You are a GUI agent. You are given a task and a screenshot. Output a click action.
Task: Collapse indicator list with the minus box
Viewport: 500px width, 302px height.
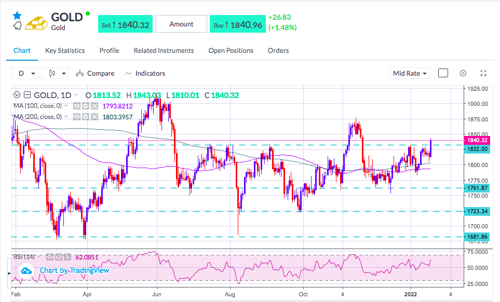[28, 95]
